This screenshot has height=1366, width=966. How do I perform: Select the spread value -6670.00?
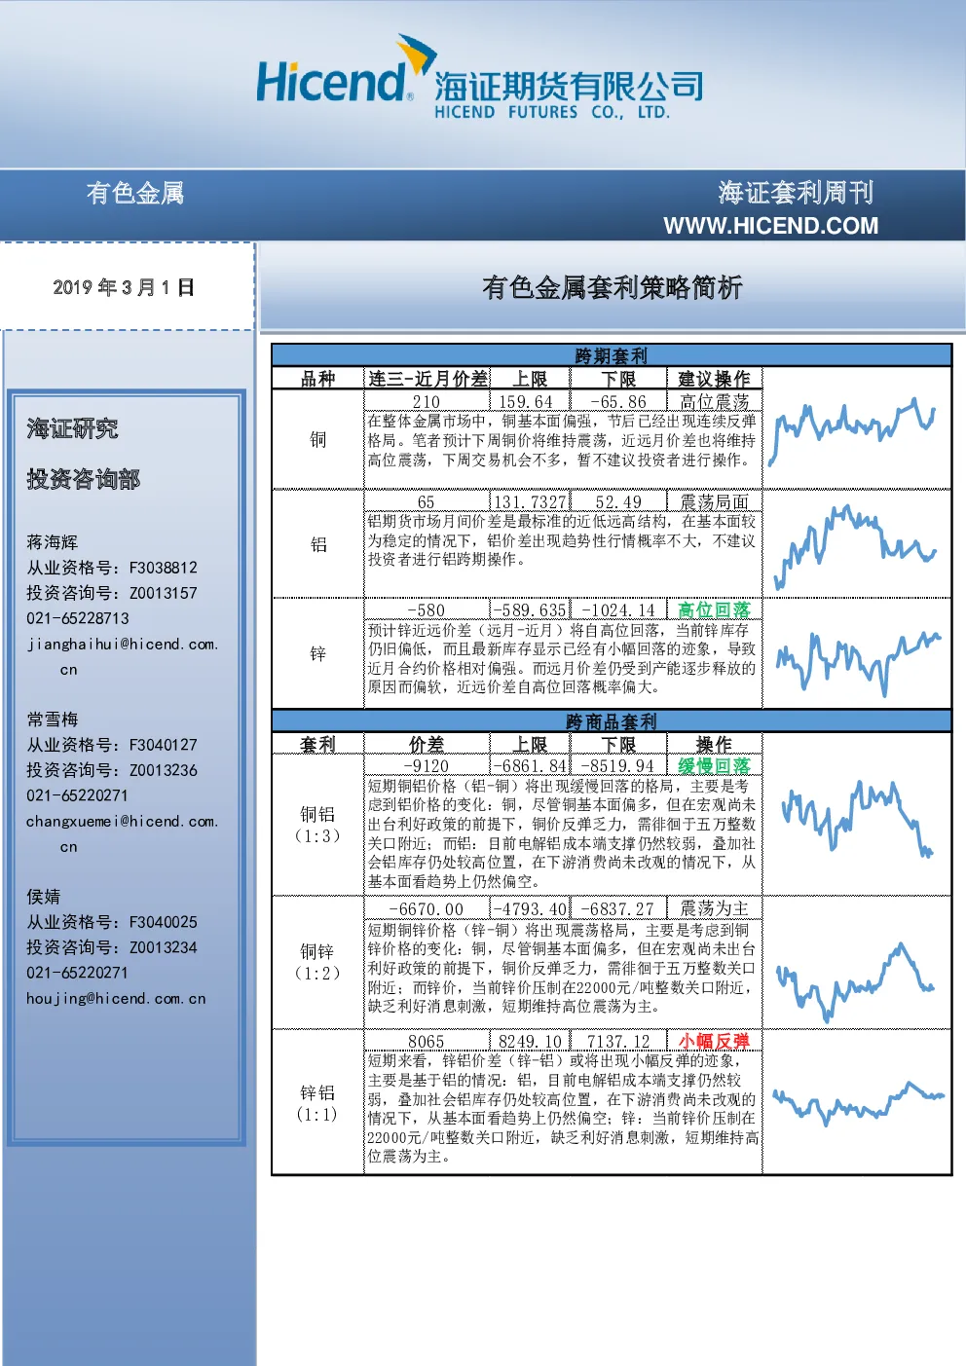click(427, 908)
